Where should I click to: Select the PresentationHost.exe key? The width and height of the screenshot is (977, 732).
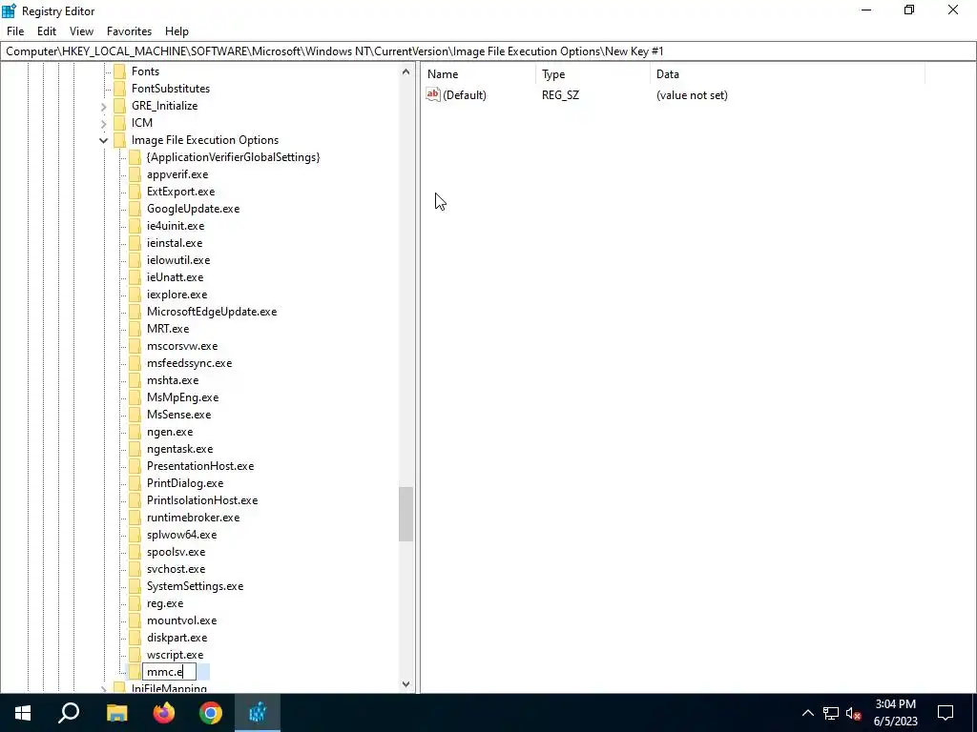click(x=200, y=465)
